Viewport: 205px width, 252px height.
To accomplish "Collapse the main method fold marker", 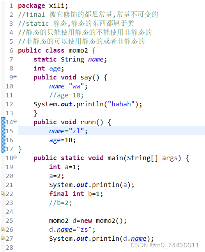I will pos(15,157).
